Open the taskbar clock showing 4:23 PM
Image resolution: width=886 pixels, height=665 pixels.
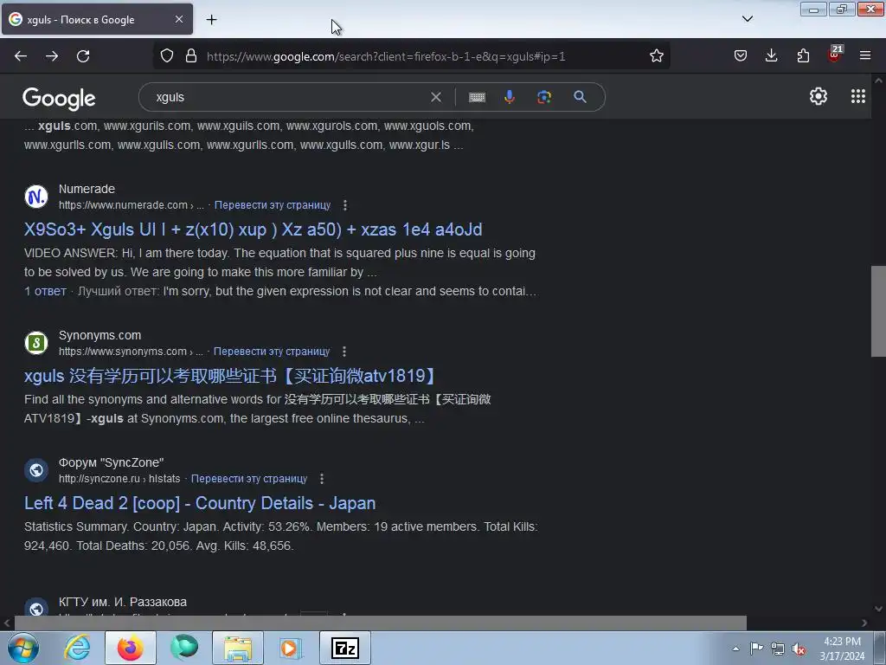842,649
